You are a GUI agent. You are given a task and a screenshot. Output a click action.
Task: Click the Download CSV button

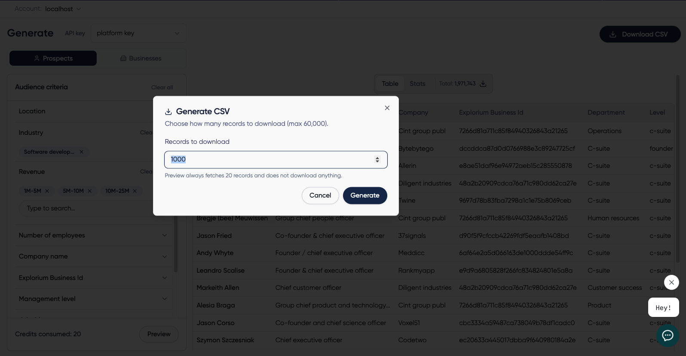pos(640,34)
